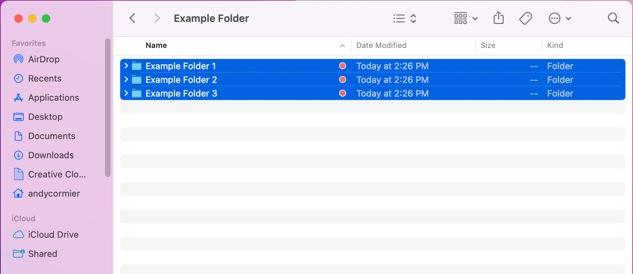Zoom the window with green button

tap(46, 18)
